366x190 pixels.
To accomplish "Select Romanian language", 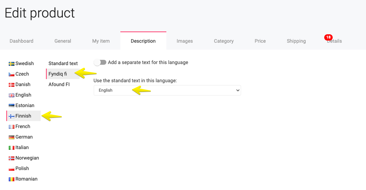I will [x=26, y=179].
